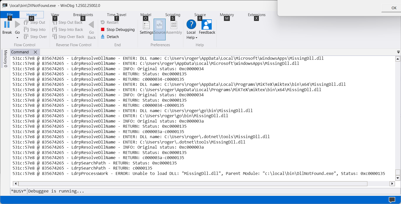The image size is (401, 204).
Task: Click the vertical scrollbar up arrow
Action: [398, 59]
